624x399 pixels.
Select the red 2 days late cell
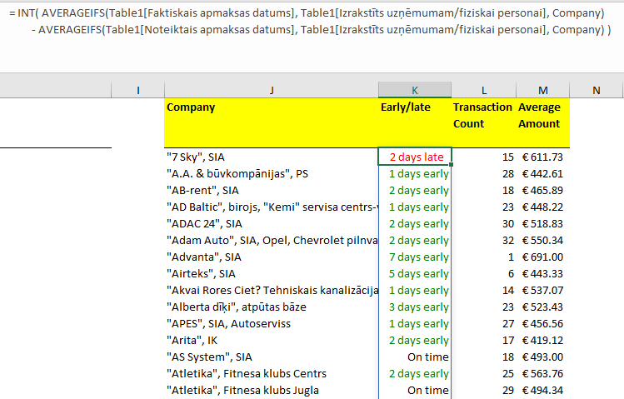pyautogui.click(x=415, y=157)
